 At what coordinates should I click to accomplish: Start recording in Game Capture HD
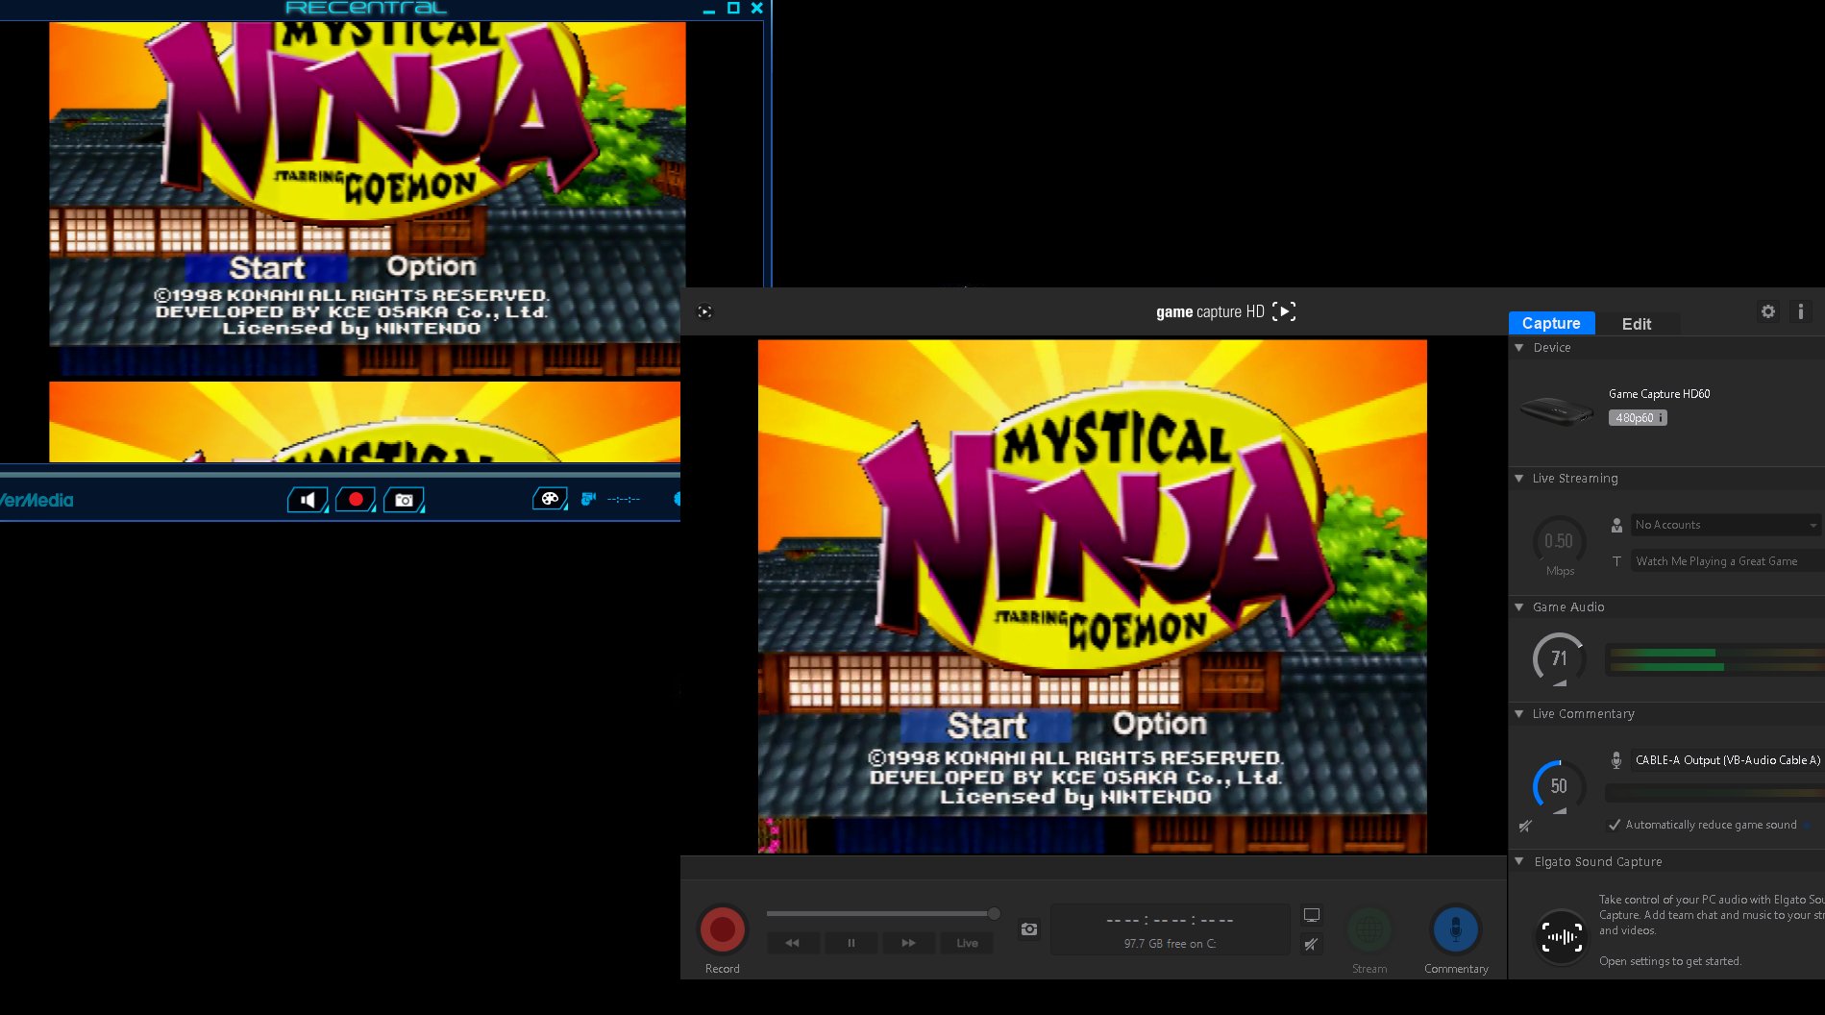click(723, 929)
